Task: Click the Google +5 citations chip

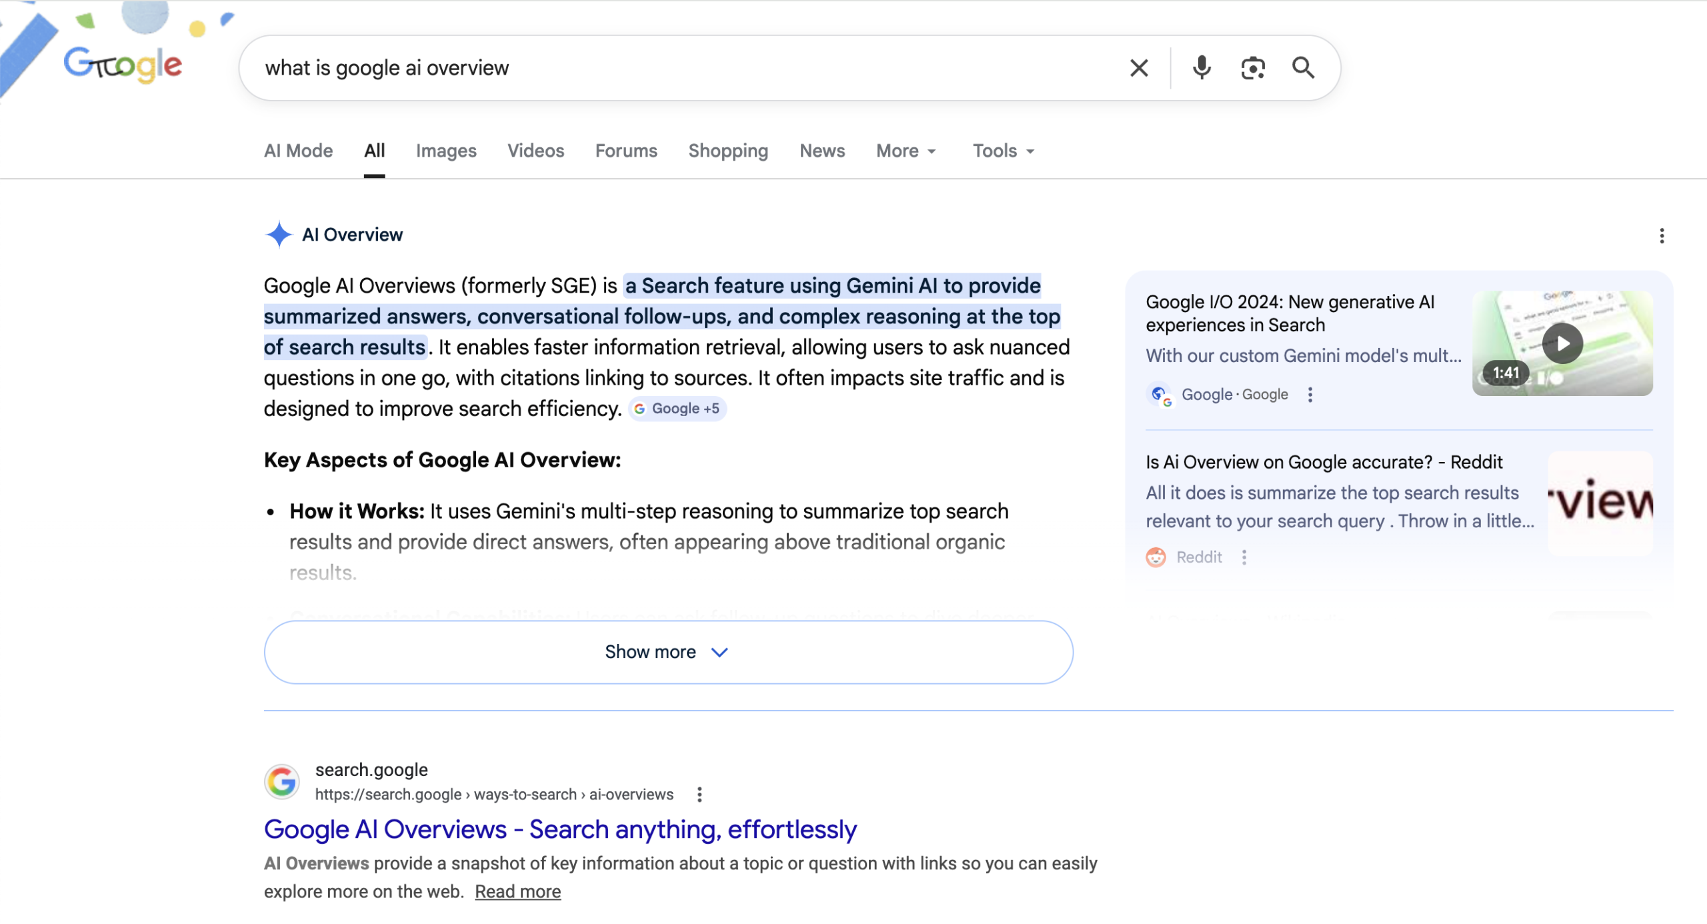Action: click(x=677, y=408)
